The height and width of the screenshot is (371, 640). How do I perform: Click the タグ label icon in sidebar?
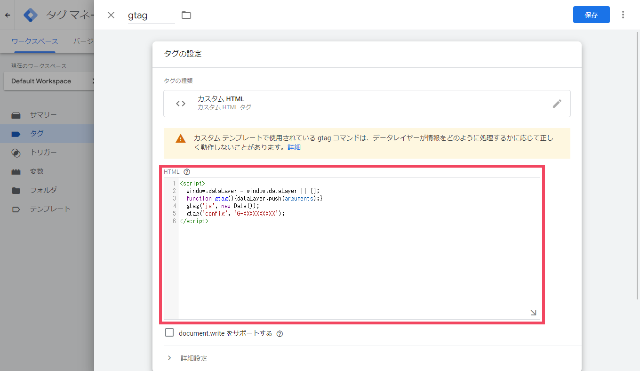click(x=16, y=134)
